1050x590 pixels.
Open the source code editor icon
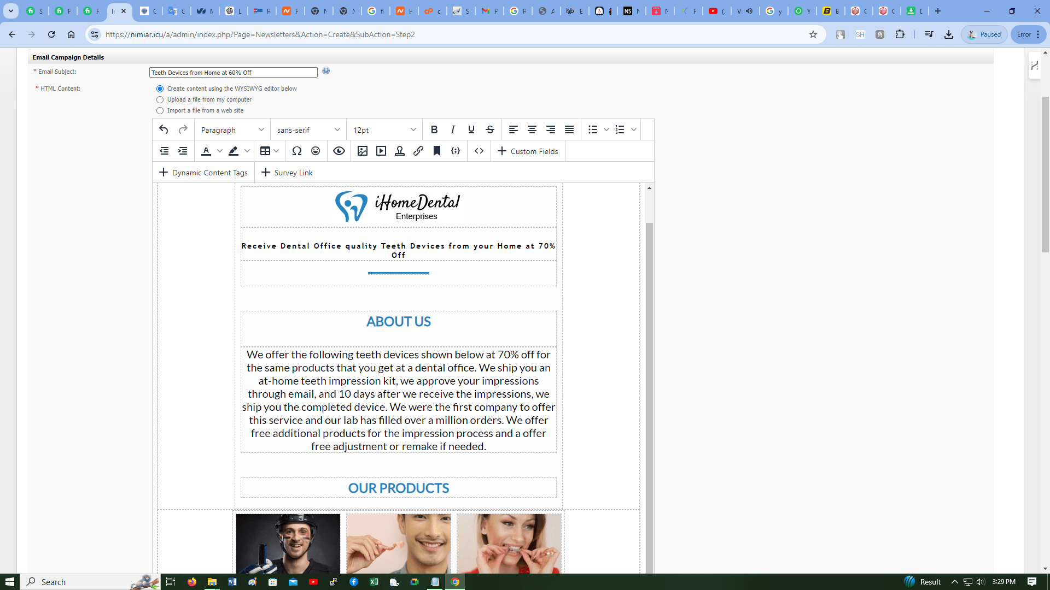point(479,151)
